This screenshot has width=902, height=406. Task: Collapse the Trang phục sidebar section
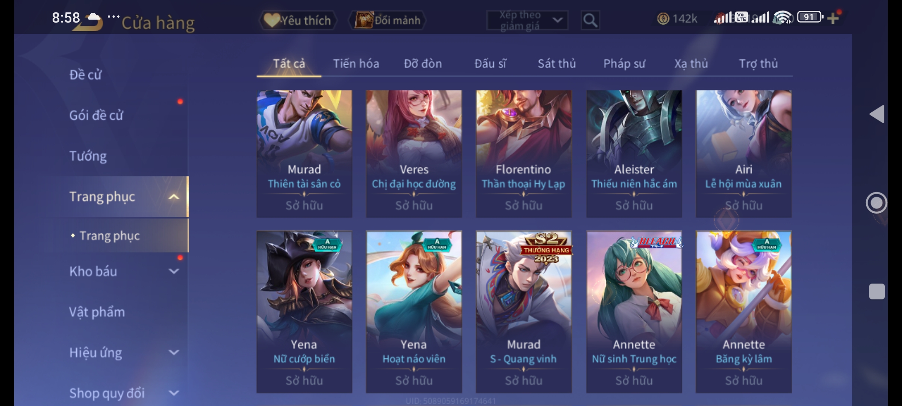pos(174,197)
